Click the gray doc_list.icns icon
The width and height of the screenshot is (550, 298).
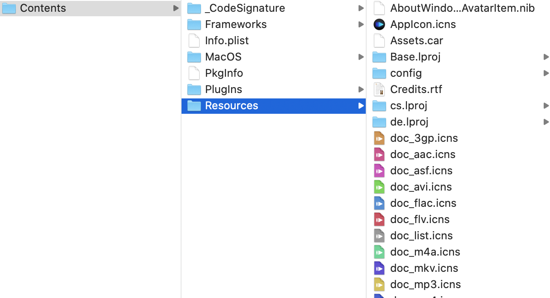click(379, 236)
